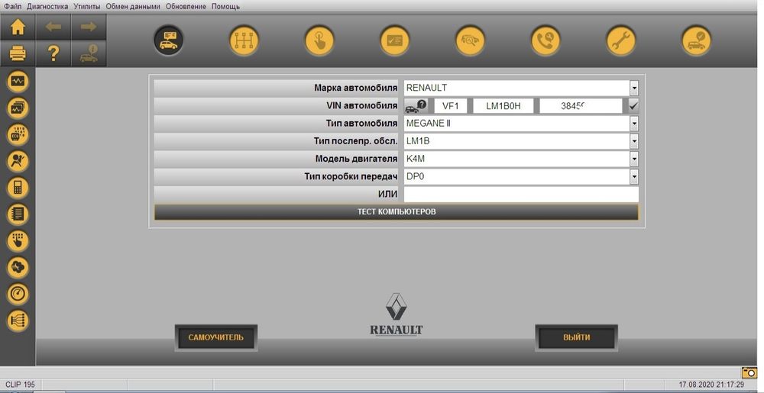The height and width of the screenshot is (393, 764).
Task: Open the car with magnifier inspection icon
Action: [x=470, y=40]
